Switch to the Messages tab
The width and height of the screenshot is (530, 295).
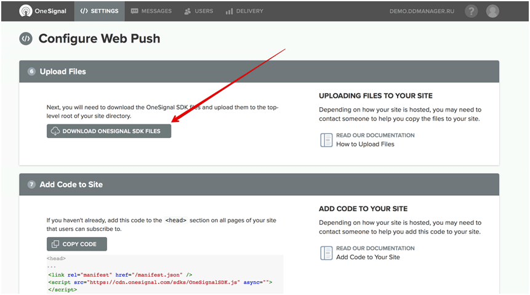(151, 11)
